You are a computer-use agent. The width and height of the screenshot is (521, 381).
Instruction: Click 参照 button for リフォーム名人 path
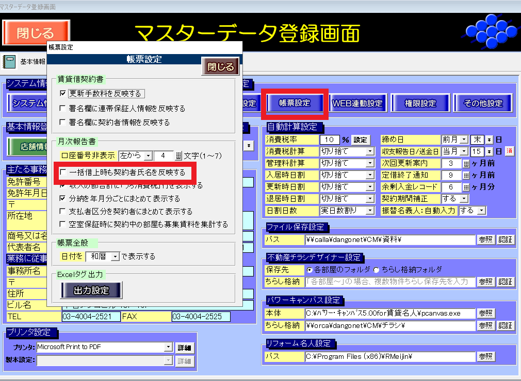(485, 356)
